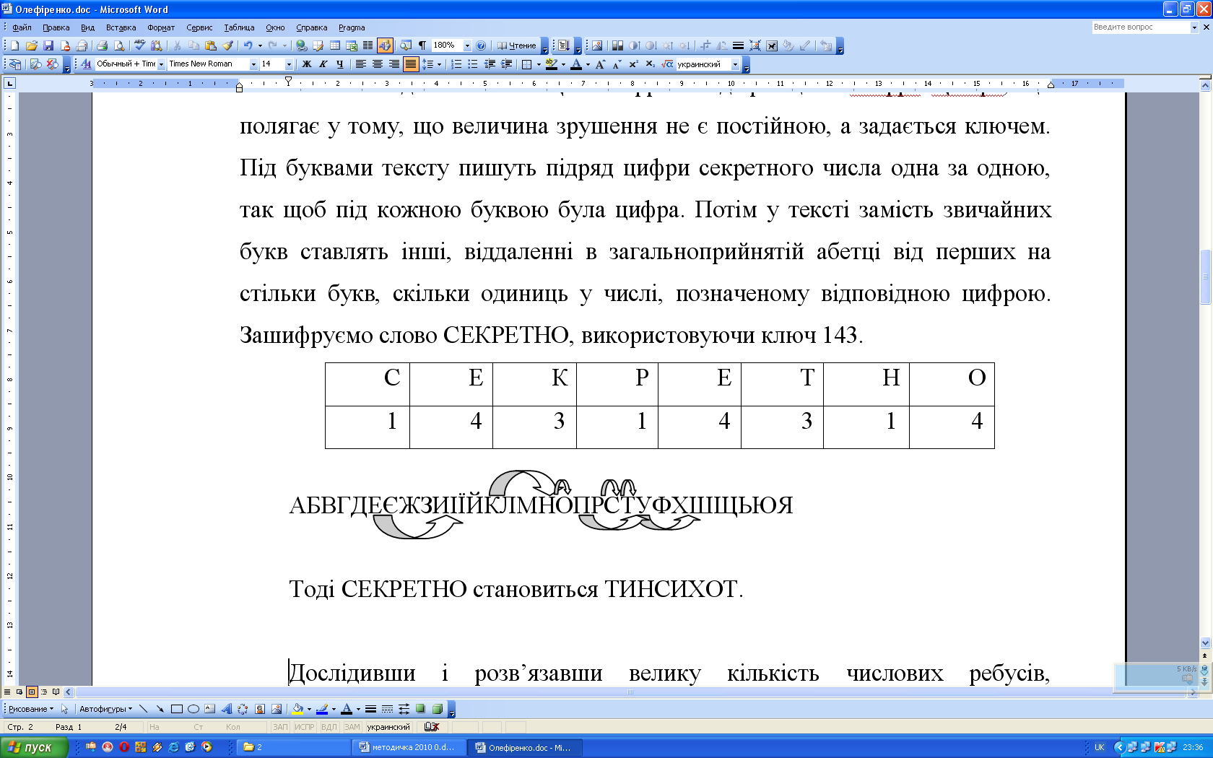Open the folder group '2' in taskbar
The image size is (1213, 758).
tap(292, 747)
